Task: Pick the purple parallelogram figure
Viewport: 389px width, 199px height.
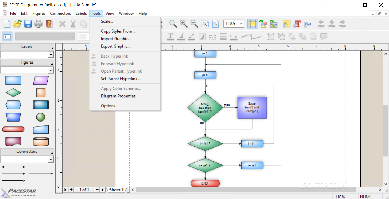Action: click(x=41, y=80)
